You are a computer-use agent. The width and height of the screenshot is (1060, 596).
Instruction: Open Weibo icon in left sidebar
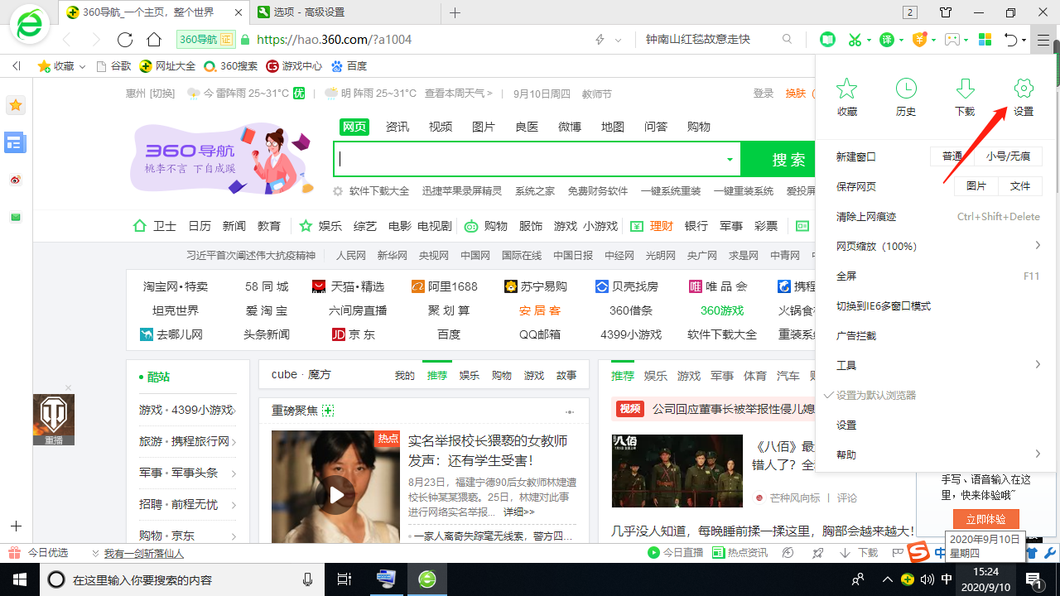click(15, 180)
